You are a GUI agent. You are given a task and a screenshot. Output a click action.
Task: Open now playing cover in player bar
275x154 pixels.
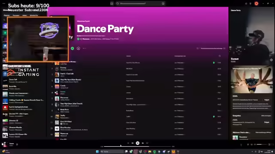(x=4, y=144)
